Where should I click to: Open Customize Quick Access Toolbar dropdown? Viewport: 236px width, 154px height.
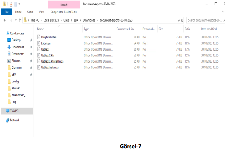click(19, 5)
